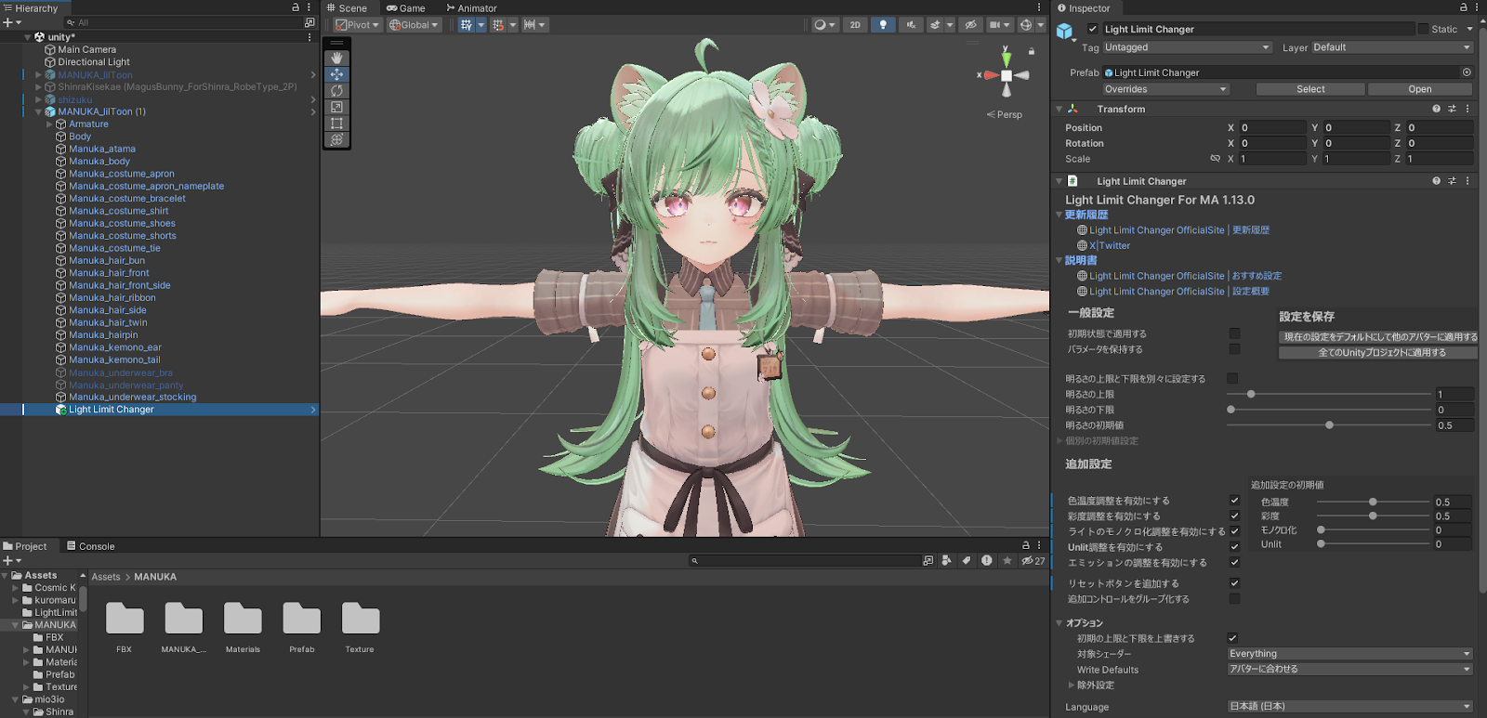This screenshot has width=1487, height=718.
Task: Select the Scene tab
Action: [347, 8]
